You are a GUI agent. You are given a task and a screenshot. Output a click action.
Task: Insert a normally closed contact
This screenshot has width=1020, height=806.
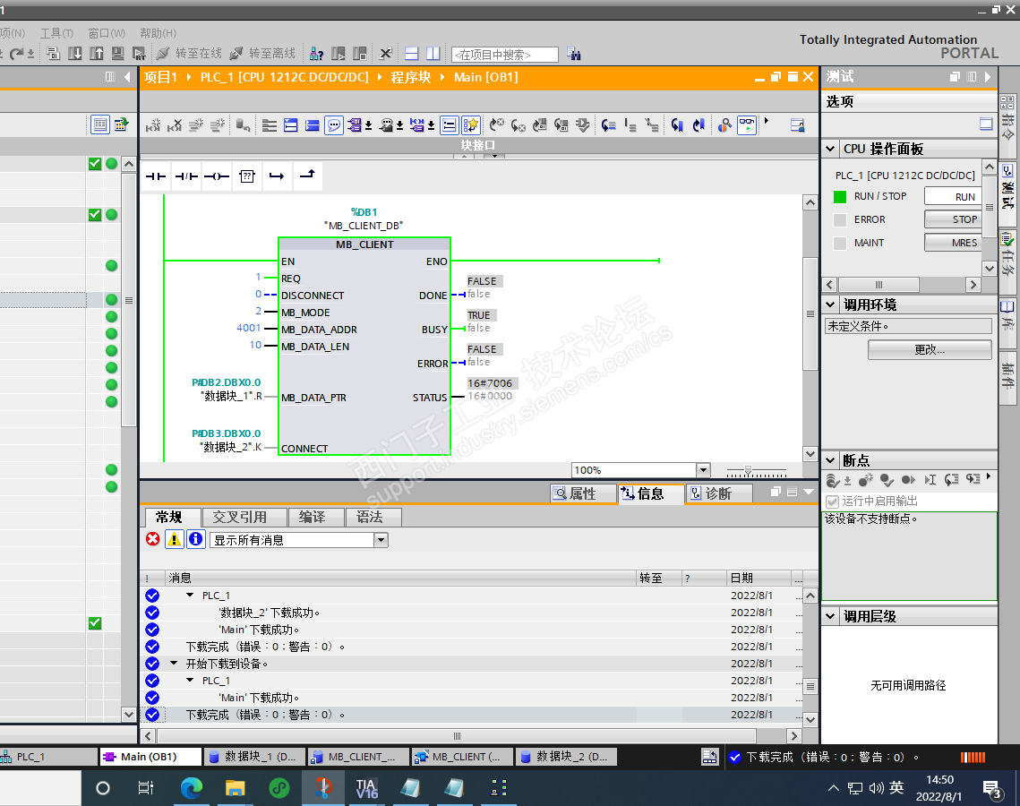pos(186,177)
